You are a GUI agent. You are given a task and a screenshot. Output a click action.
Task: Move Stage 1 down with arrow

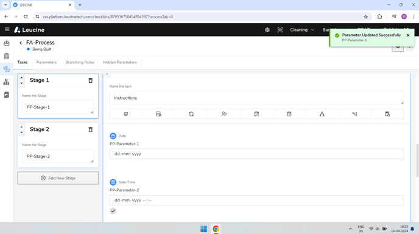point(22,83)
